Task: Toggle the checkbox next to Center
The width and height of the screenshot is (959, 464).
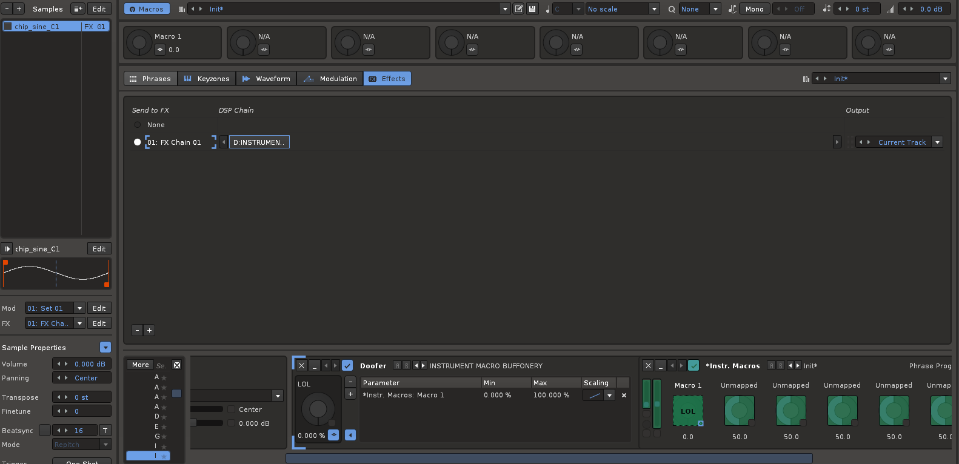Action: pyautogui.click(x=231, y=409)
